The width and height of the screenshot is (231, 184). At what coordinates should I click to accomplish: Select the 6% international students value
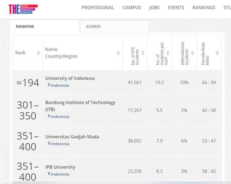184,141
